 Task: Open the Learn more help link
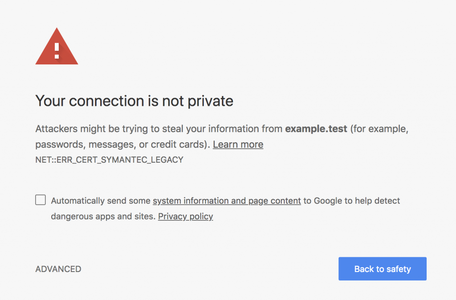[238, 144]
